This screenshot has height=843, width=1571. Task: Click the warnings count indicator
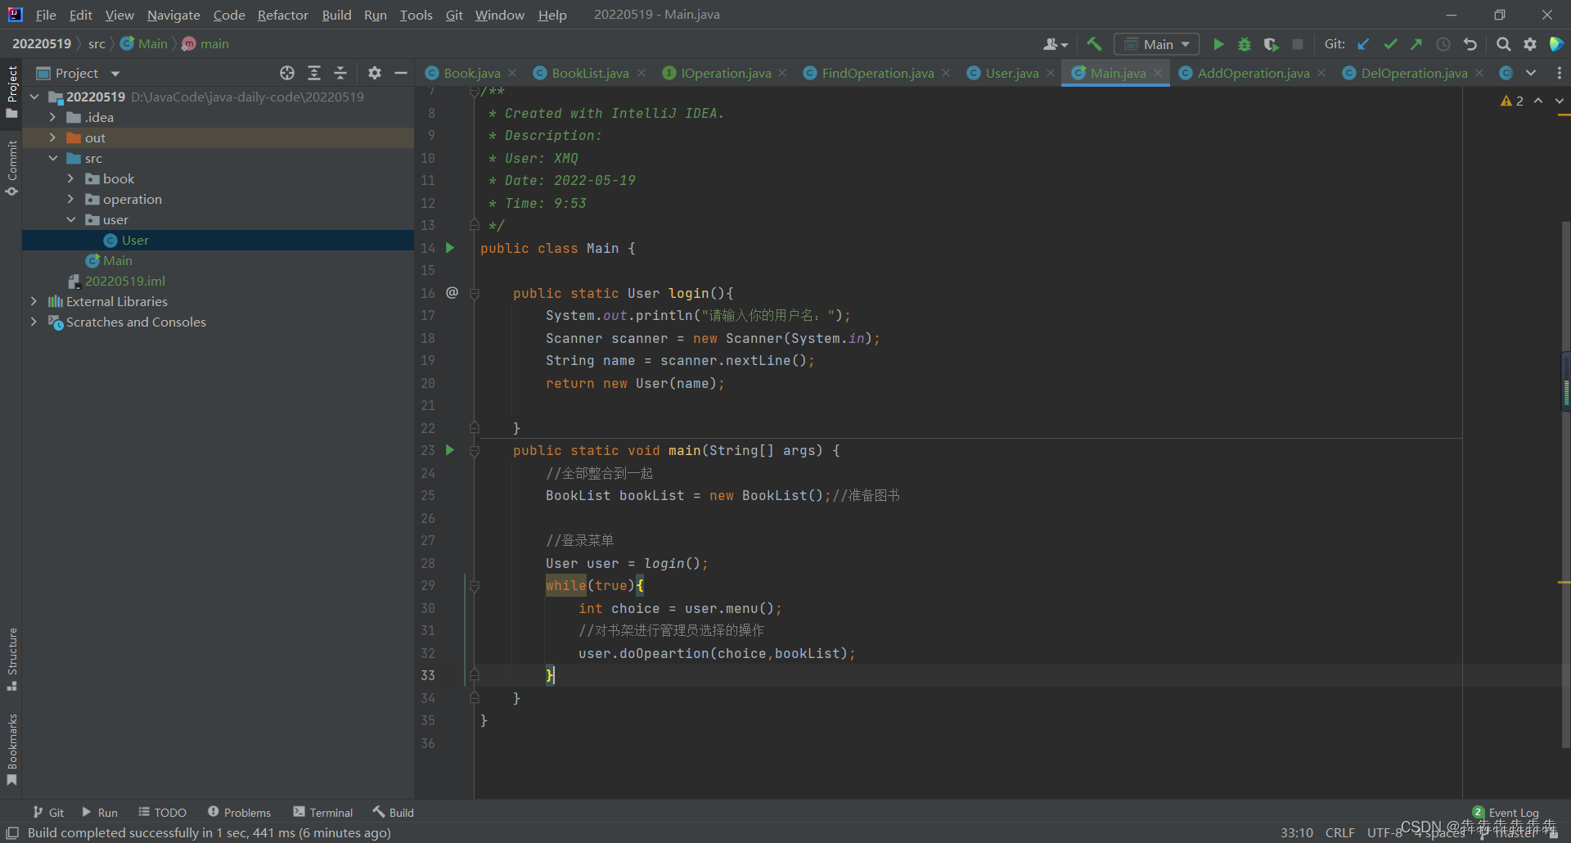[x=1512, y=101]
